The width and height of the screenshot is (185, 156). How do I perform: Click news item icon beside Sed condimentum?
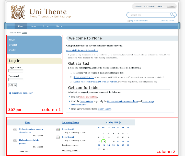[15, 129]
